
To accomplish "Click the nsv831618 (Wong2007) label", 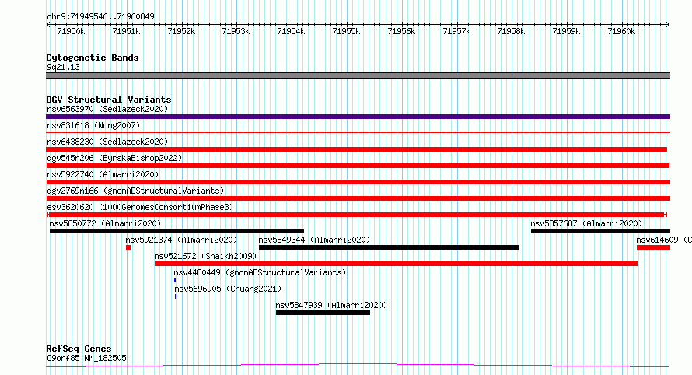I will click(93, 125).
